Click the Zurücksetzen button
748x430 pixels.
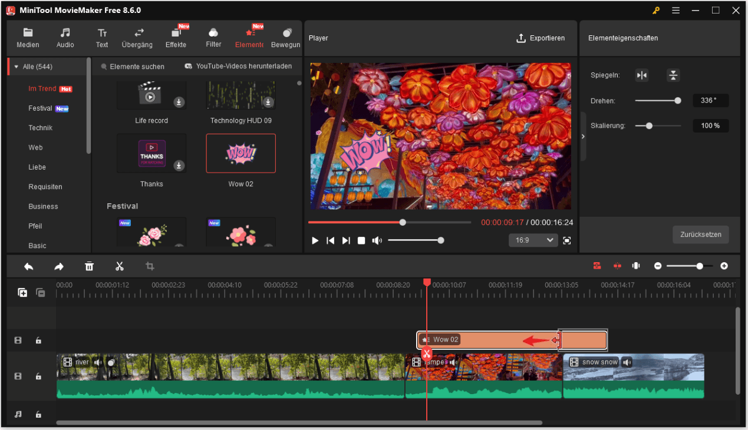700,234
